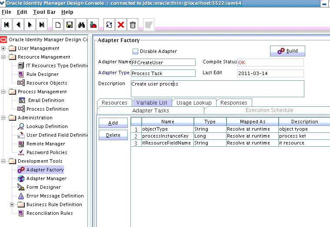This screenshot has width=330, height=227.
Task: Select the processInstanceKey variable cell
Action: tap(167, 136)
